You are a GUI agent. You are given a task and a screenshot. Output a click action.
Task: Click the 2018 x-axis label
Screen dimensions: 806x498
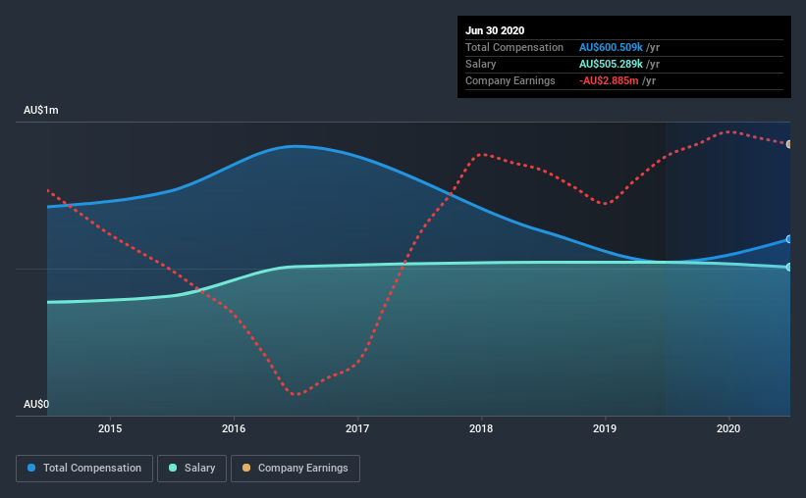[x=481, y=428]
